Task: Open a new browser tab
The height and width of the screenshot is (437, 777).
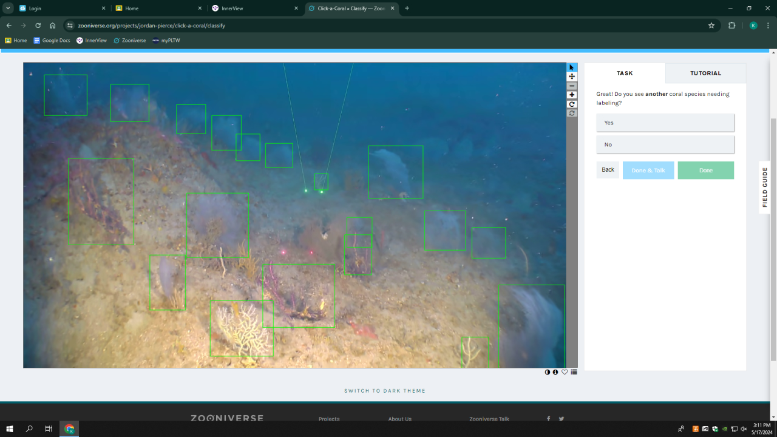Action: tap(407, 8)
